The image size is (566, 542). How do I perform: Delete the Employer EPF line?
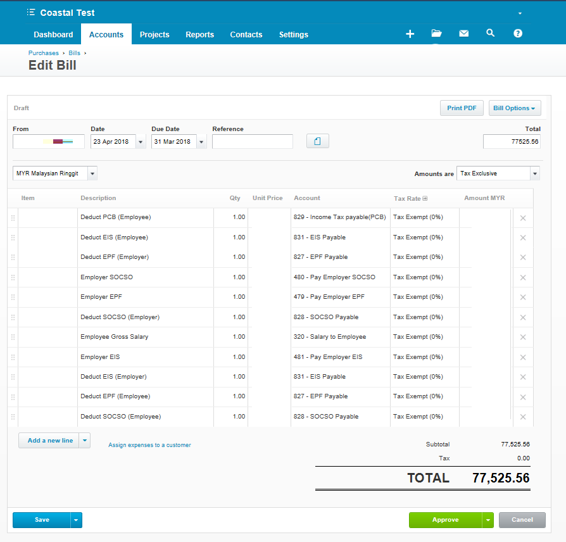coord(523,297)
